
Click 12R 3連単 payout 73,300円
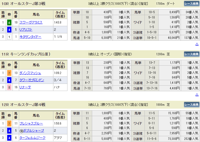(174, 139)
